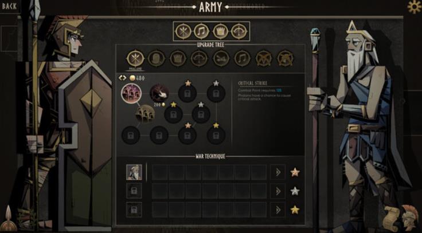This screenshot has height=233, width=422.
Task: Select the catapult unit in Upgrade Tree row
Action: coord(221,58)
